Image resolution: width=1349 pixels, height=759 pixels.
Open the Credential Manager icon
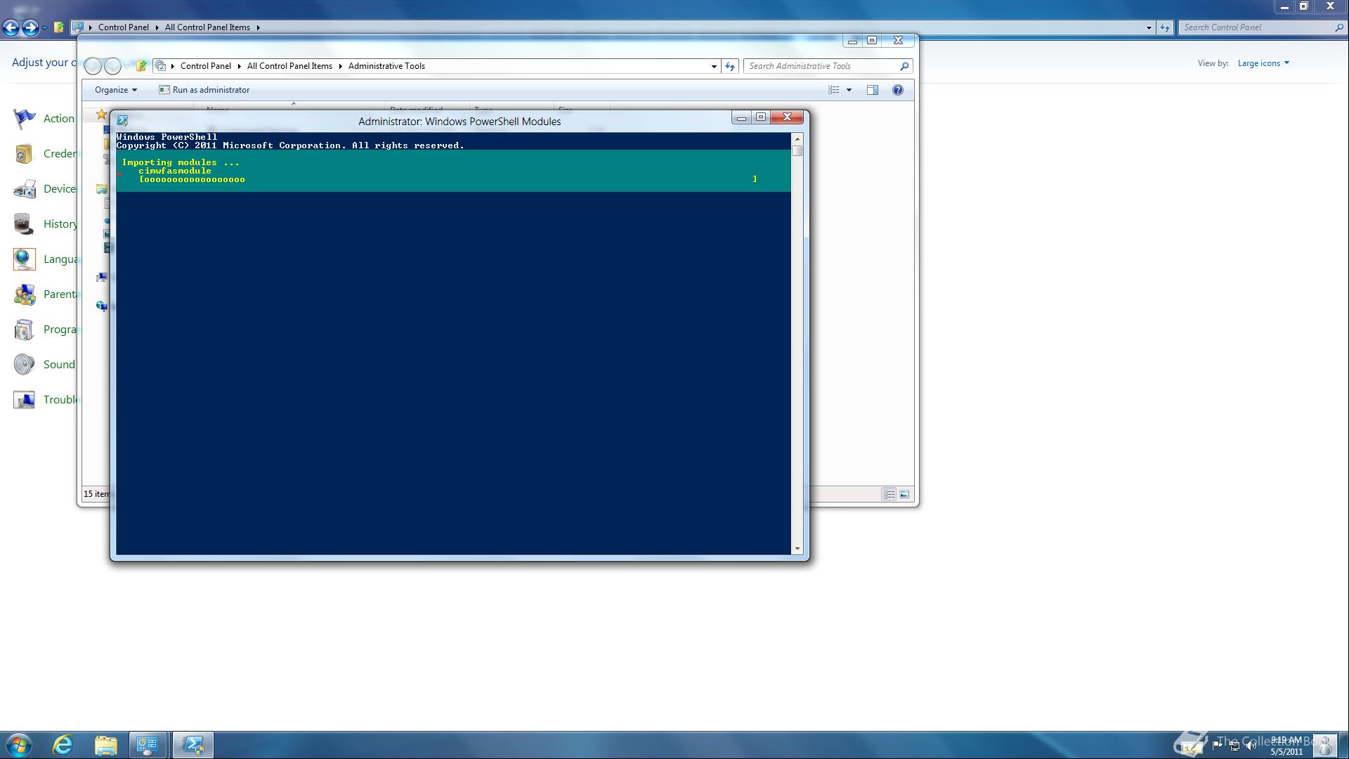[x=25, y=154]
